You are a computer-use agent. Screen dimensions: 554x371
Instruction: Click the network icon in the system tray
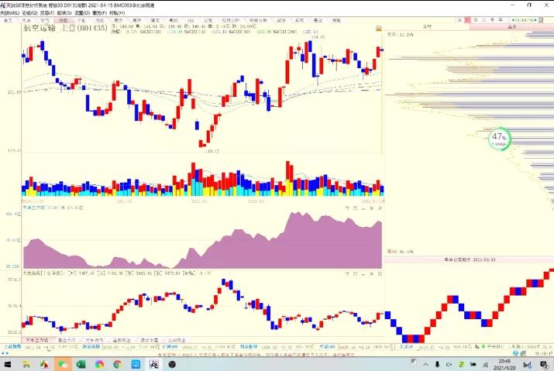click(x=486, y=364)
